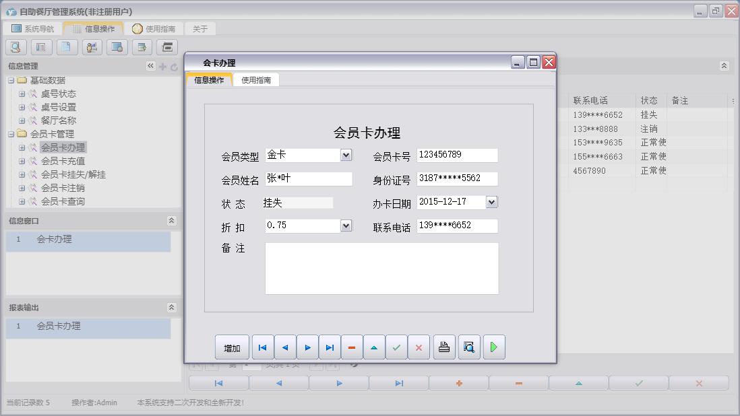Click the green checkmark save icon in the dialog
The image size is (740, 416).
click(x=396, y=347)
